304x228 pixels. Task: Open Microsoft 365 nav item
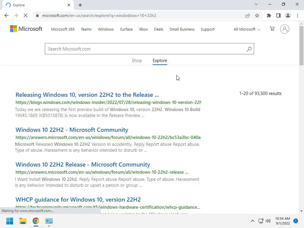63,29
